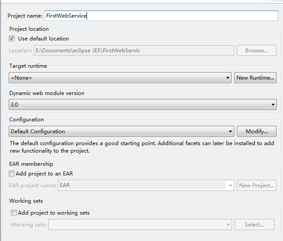
Task: Open the Configuration dropdown
Action: (121, 131)
